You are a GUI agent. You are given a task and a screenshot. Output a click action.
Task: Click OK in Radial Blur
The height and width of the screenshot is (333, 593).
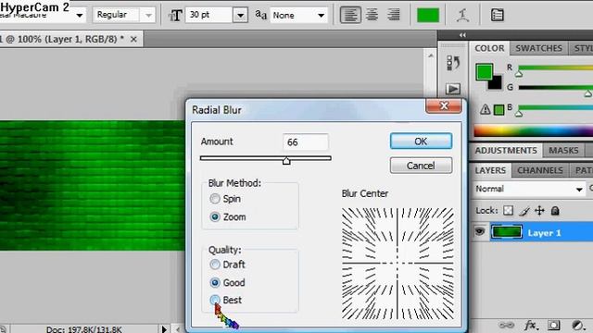(421, 142)
